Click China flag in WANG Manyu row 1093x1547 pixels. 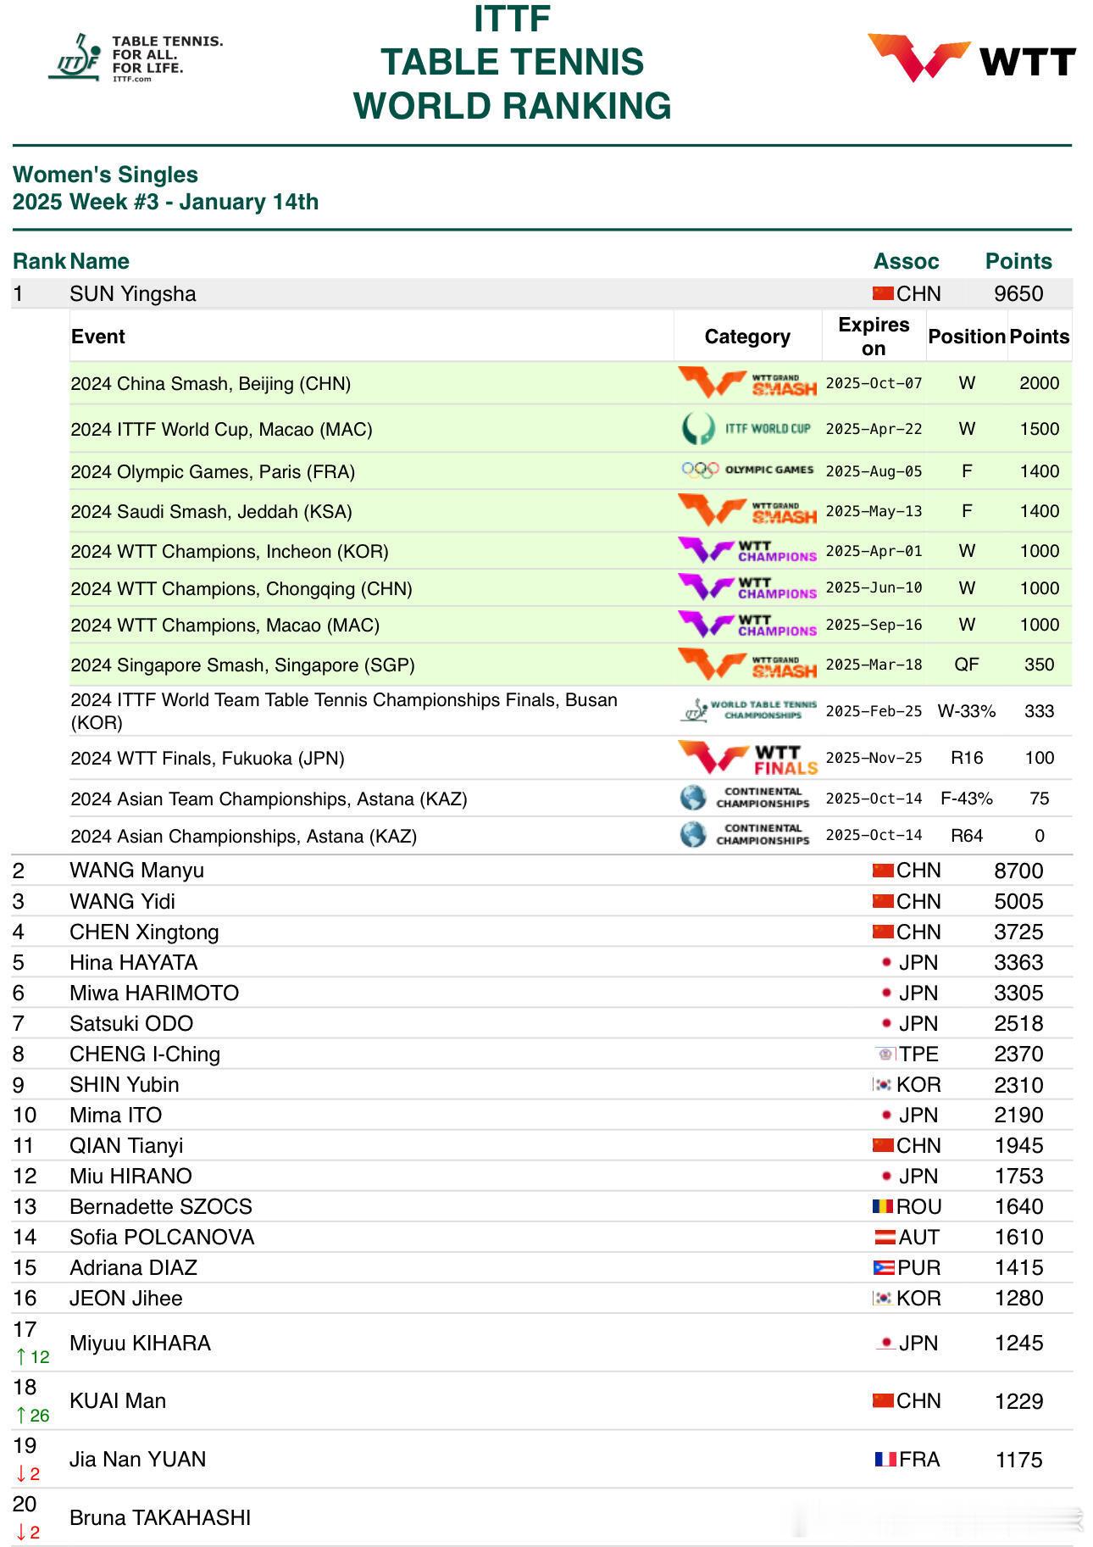point(883,871)
